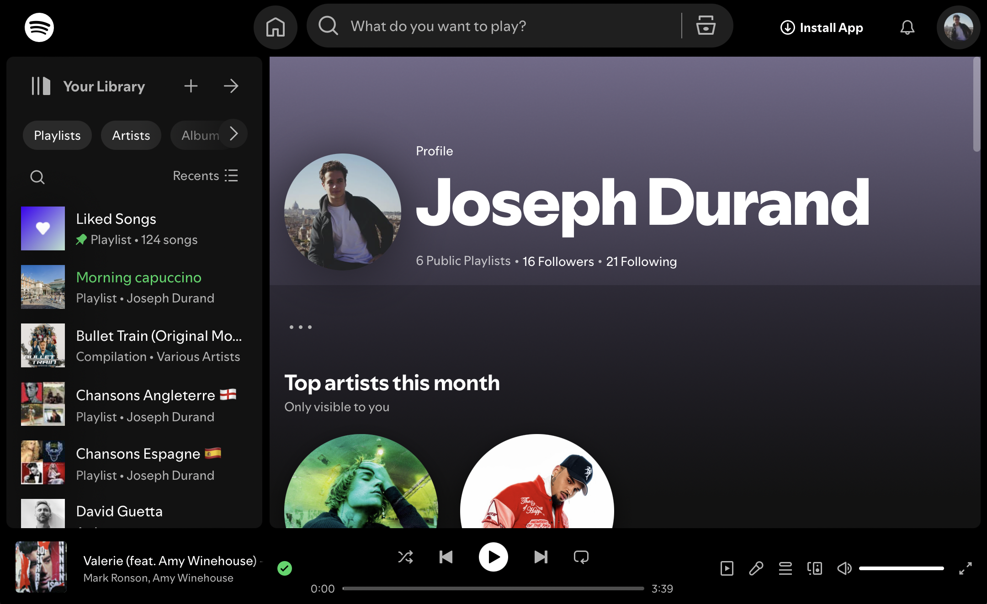Screen dimensions: 987x604
Task: Toggle Now Playing view
Action: (727, 568)
